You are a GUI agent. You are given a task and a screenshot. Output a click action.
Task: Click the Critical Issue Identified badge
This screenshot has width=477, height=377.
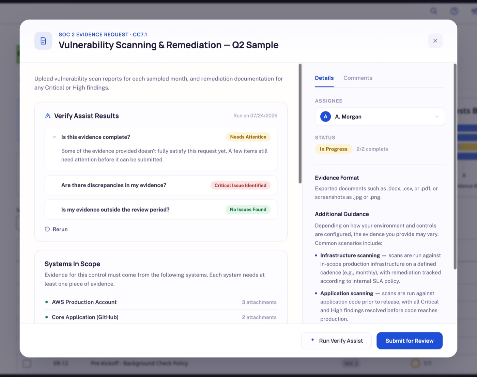[241, 185]
